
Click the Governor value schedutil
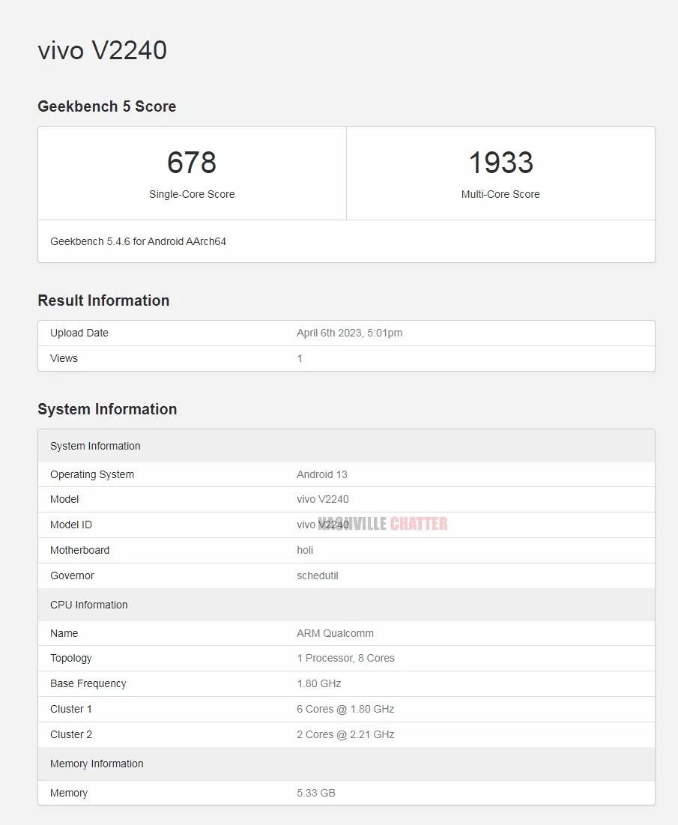[x=318, y=575]
